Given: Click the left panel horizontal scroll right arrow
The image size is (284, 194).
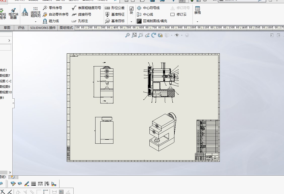Looking at the screenshot, I should click(x=10, y=172).
